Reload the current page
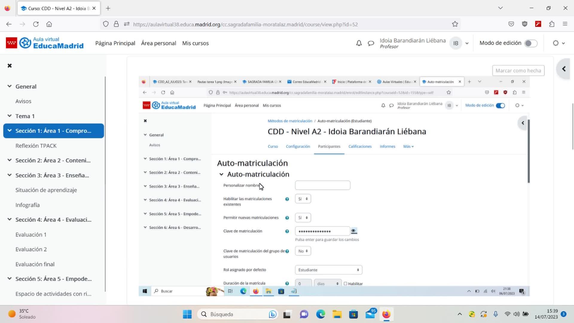The image size is (574, 323). click(36, 24)
